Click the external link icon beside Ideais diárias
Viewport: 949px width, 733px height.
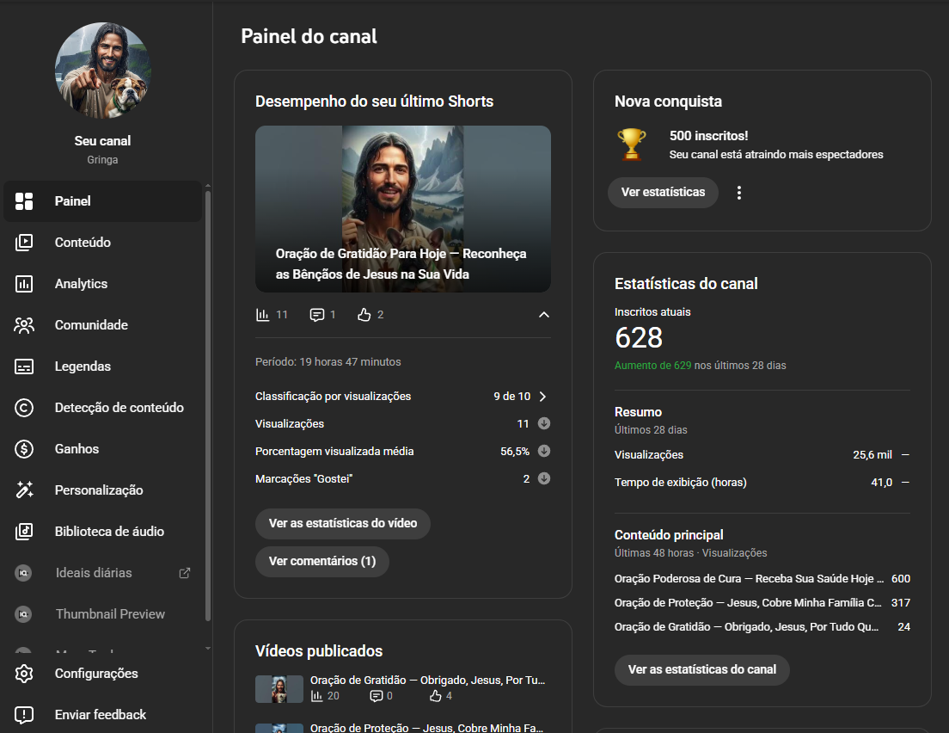(x=185, y=573)
